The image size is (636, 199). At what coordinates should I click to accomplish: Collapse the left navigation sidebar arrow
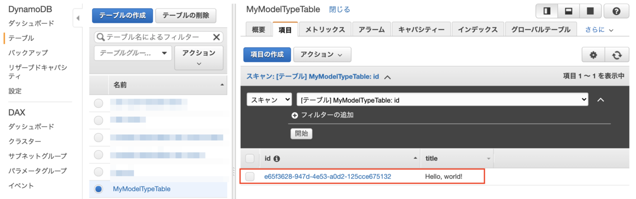click(78, 18)
